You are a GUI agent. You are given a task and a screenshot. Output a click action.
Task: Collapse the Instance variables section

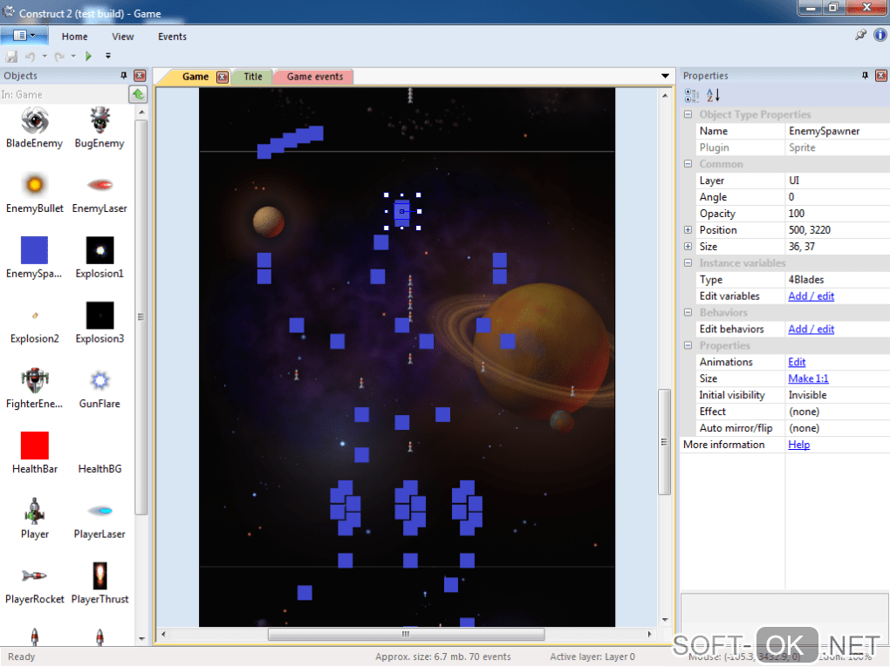pos(688,263)
